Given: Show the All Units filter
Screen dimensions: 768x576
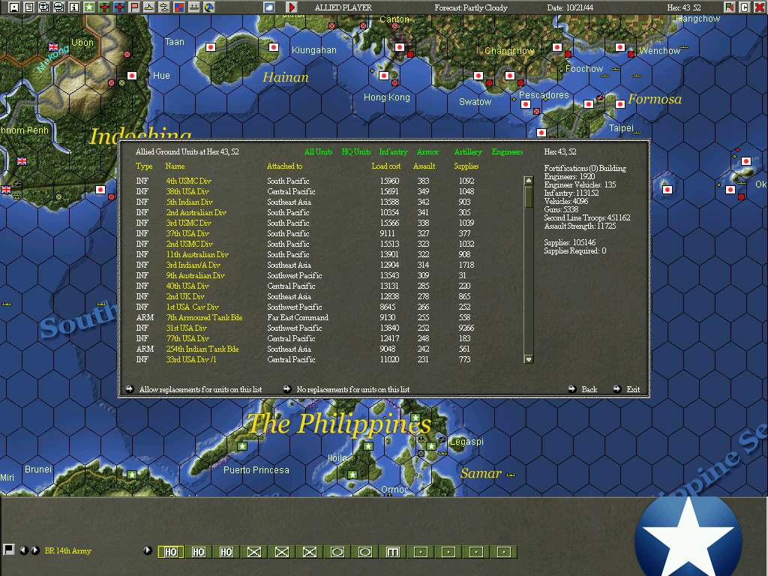Looking at the screenshot, I should coord(318,151).
